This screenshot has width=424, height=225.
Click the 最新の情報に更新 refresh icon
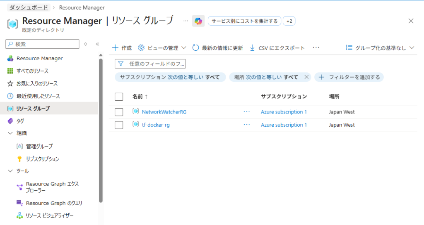point(196,48)
